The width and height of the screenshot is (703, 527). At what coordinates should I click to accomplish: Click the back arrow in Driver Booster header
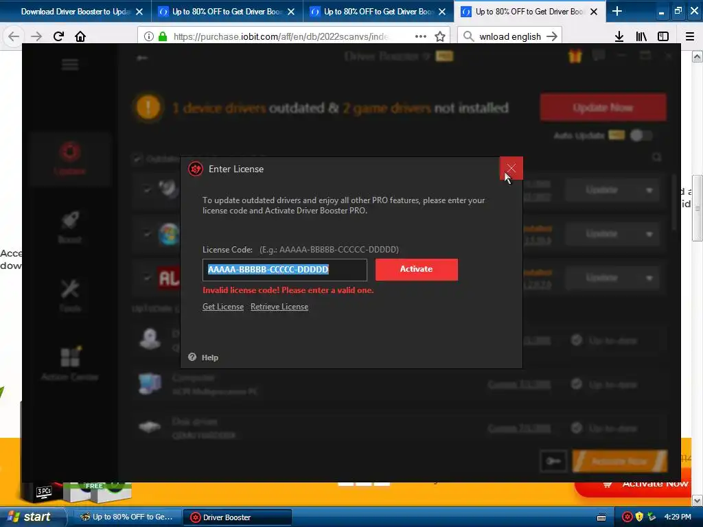(142, 58)
